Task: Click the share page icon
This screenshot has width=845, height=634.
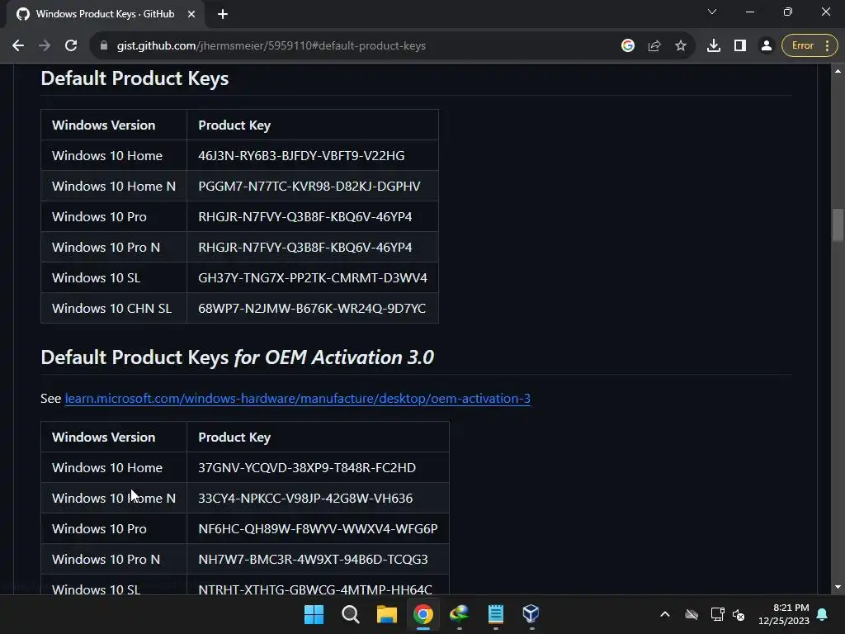Action: (654, 46)
